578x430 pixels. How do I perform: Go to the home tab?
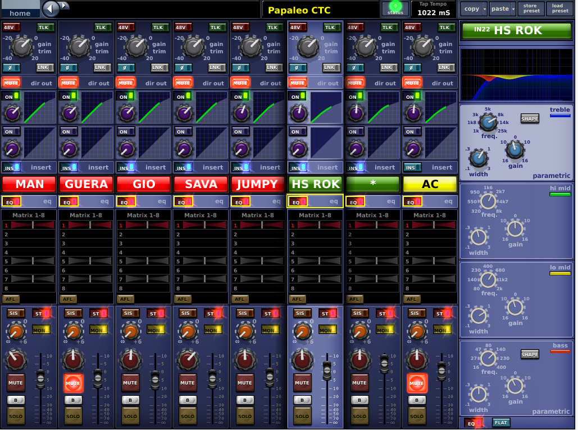pyautogui.click(x=20, y=10)
